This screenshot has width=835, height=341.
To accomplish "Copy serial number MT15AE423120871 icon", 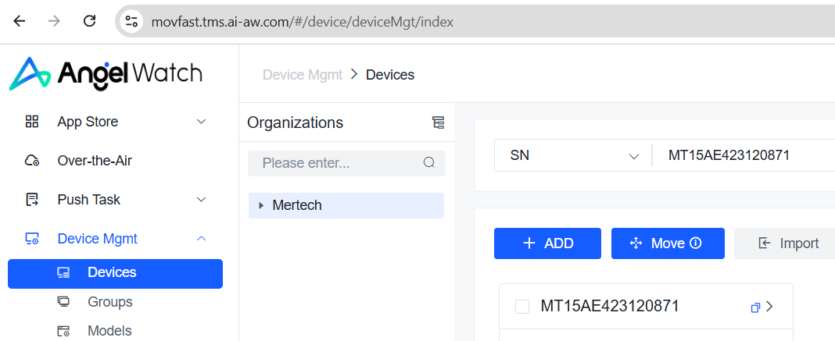I will [755, 307].
